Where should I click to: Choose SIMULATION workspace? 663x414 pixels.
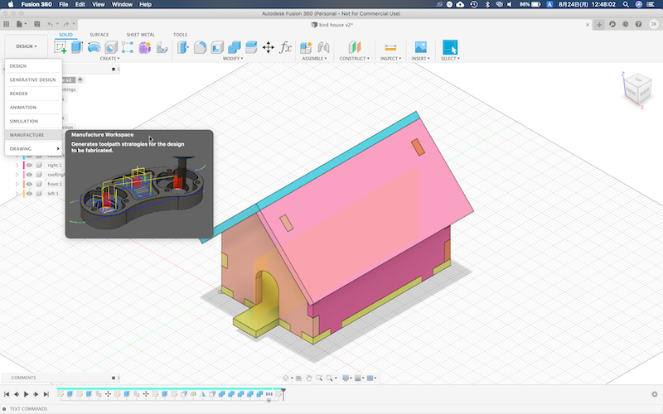click(33, 121)
